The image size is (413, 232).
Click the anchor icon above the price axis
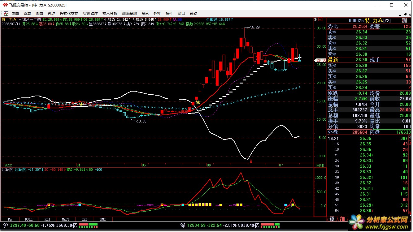(x=315, y=19)
